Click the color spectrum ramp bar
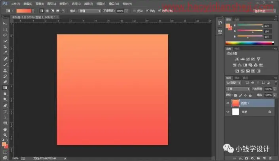Screen dimensions: 279x161 [x=250, y=43]
